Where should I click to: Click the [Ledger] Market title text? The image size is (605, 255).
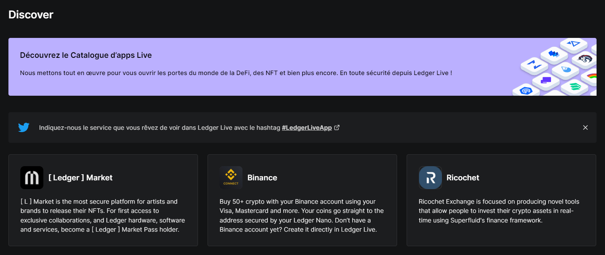81,178
